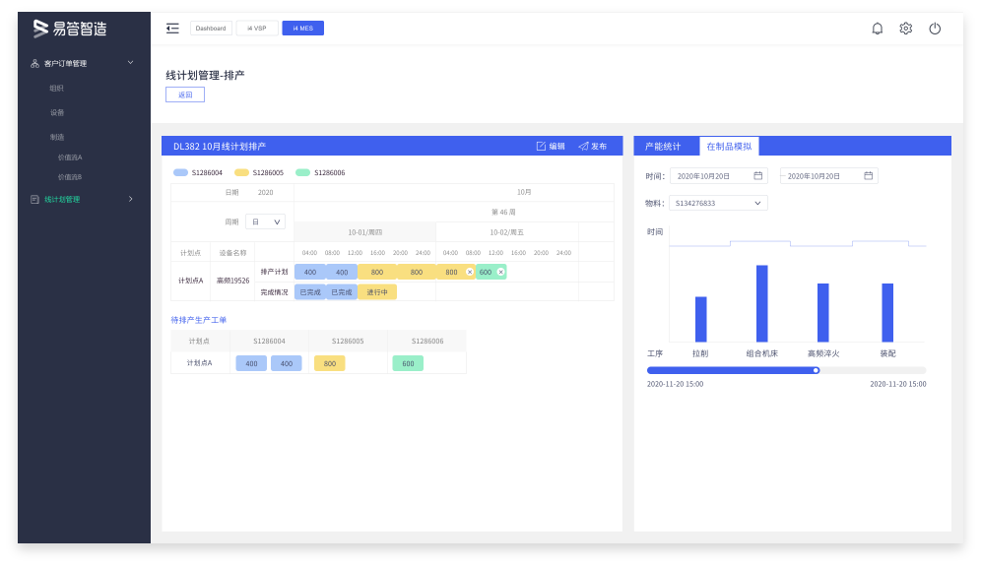Switch to the 产能统计 tab
This screenshot has height=567, width=981.
click(x=663, y=147)
